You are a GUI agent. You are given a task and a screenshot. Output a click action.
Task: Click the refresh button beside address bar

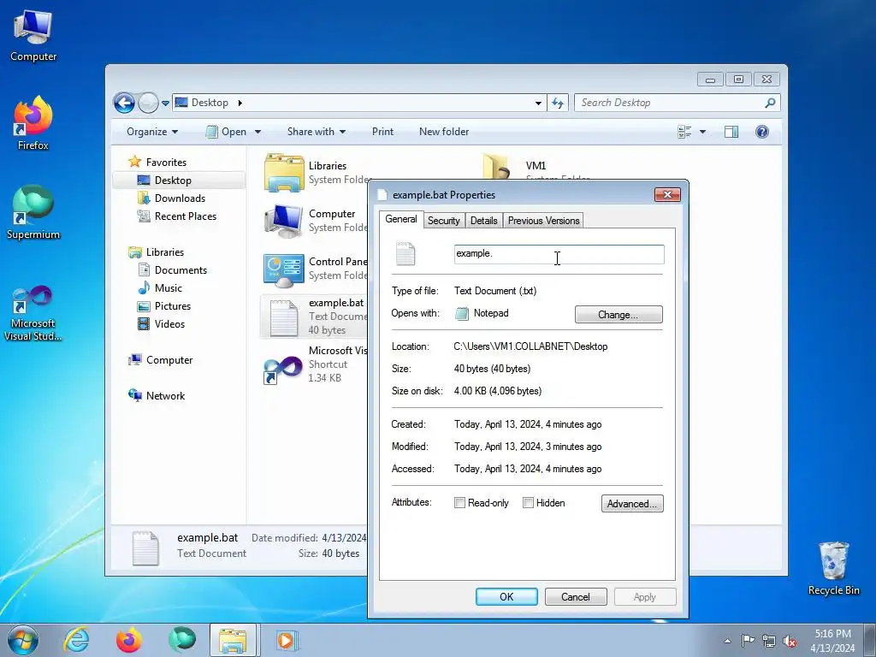coord(558,103)
